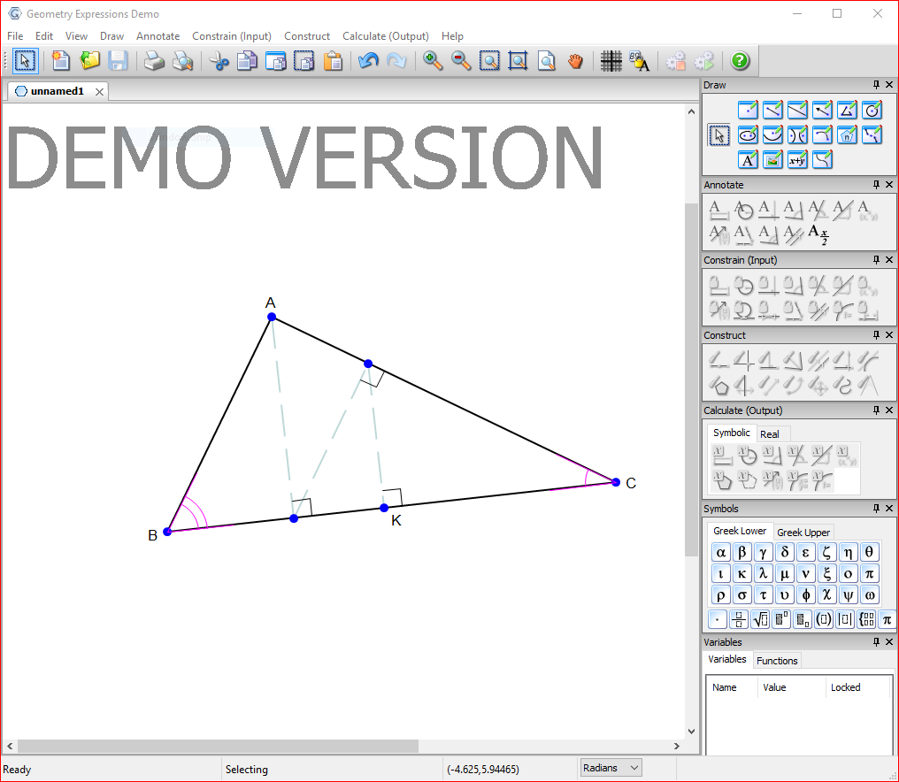The image size is (899, 782).
Task: Select the Draw Ellipse tool
Action: (748, 135)
